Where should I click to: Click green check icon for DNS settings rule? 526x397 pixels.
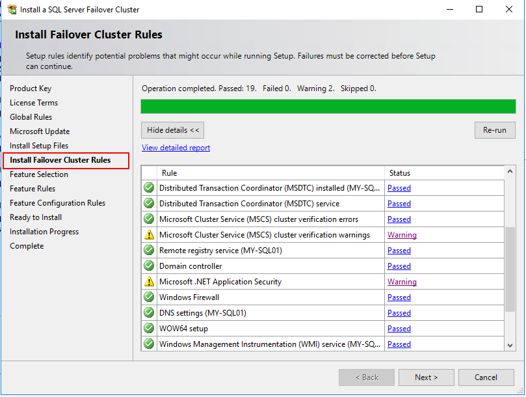coord(149,312)
